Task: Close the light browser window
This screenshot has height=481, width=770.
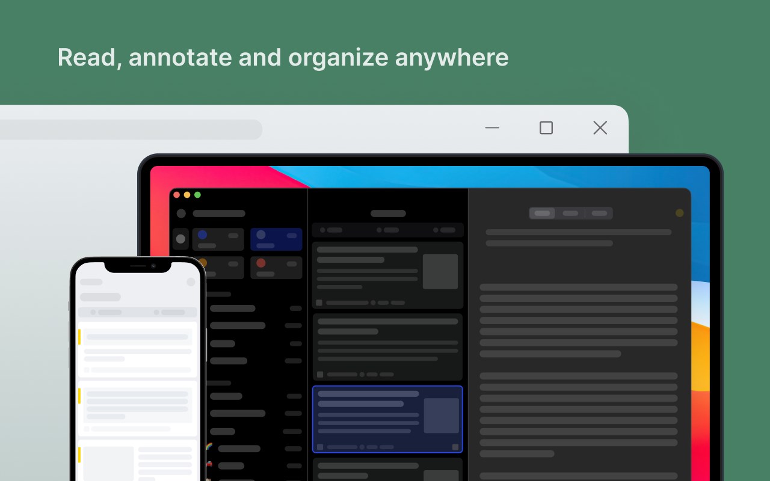Action: (x=600, y=127)
